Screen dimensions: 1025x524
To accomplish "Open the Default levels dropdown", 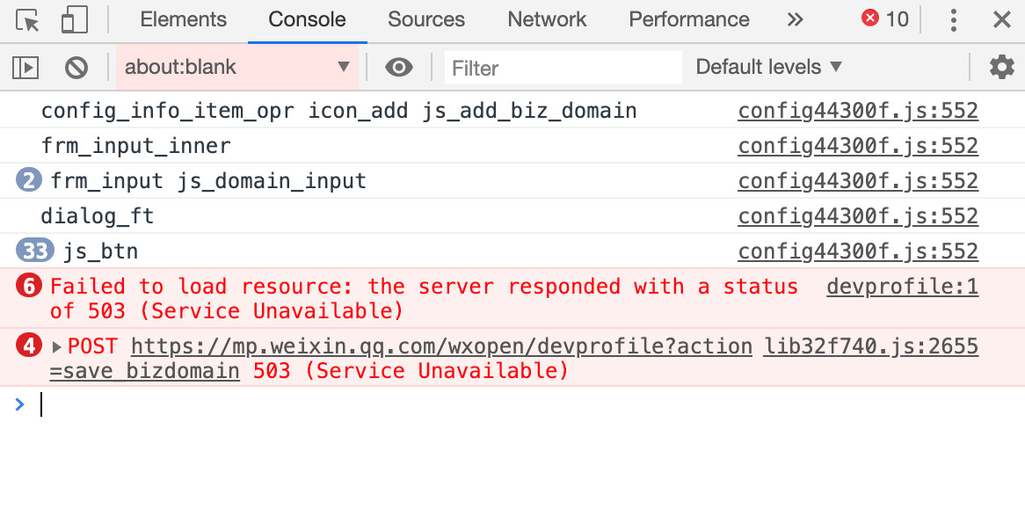I will (768, 67).
